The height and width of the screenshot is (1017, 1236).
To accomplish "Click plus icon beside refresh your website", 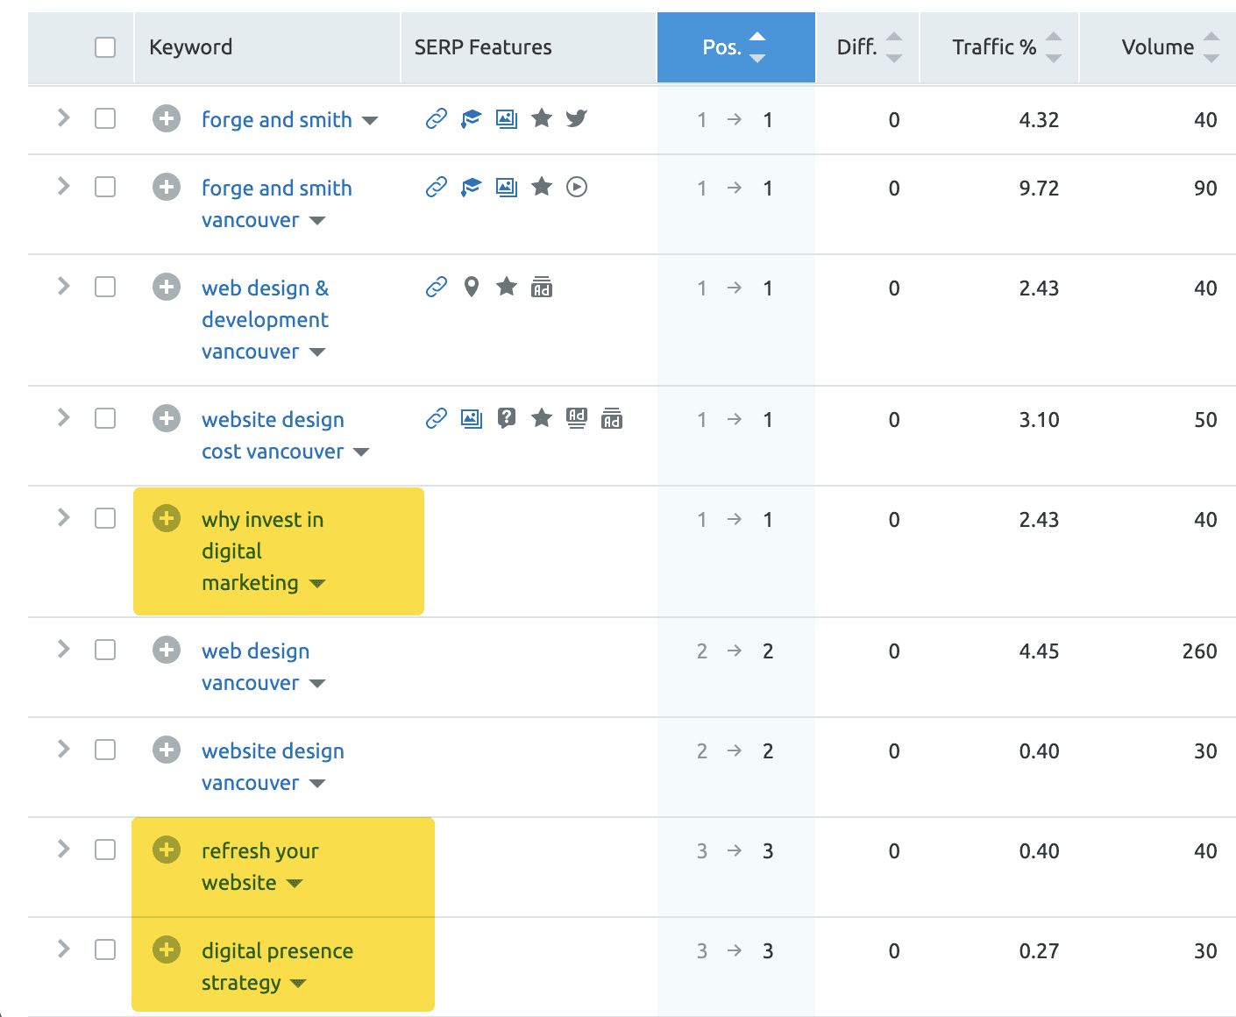I will coord(167,850).
